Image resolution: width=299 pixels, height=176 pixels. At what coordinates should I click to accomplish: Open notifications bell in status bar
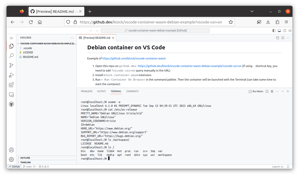coord(288,167)
